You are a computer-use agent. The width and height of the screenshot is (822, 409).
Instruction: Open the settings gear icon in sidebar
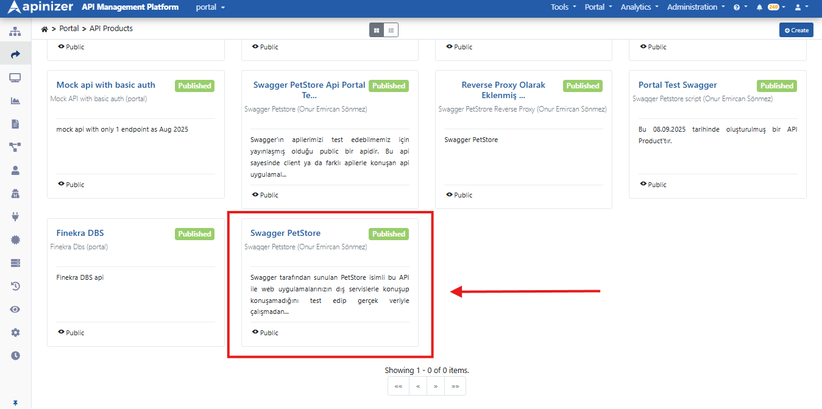point(15,332)
